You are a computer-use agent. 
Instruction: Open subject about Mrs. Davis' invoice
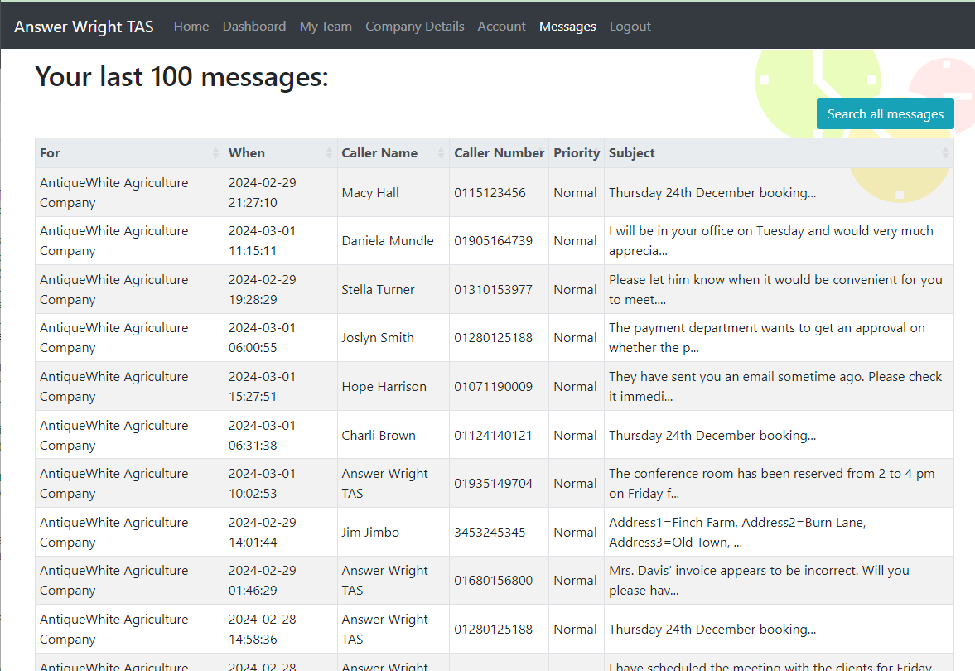(x=760, y=580)
